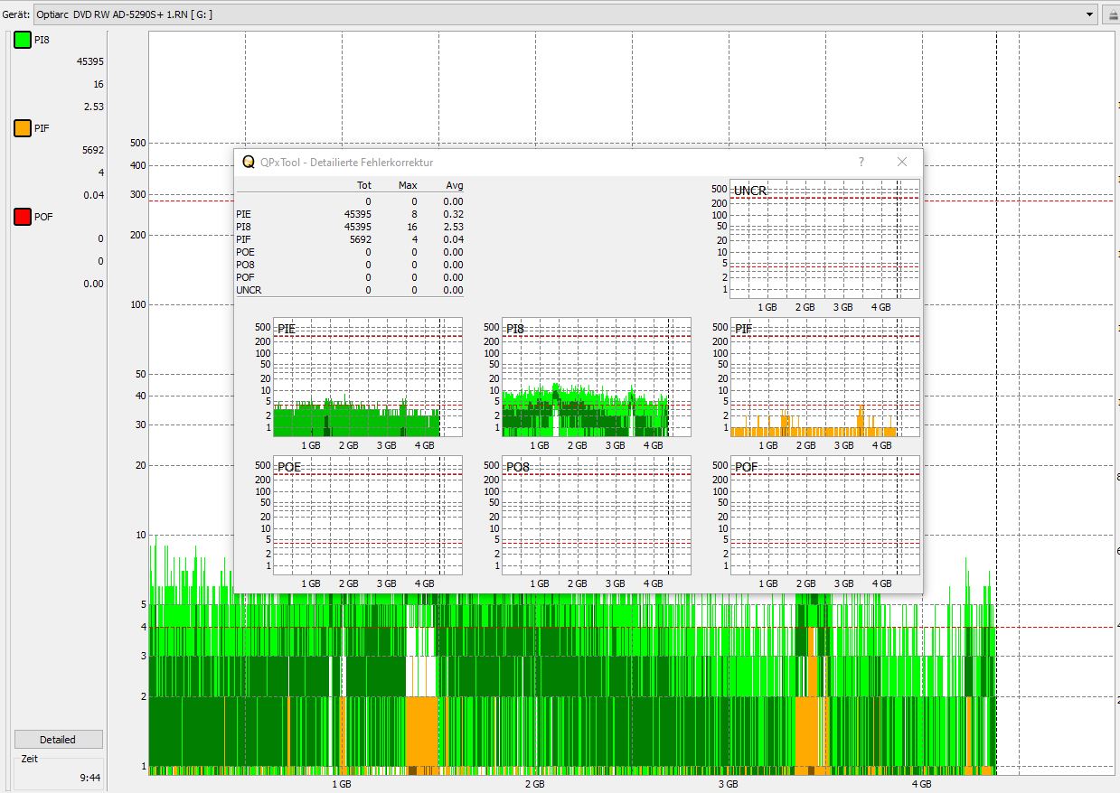This screenshot has width=1120, height=793.
Task: Click the question mark help button
Action: [x=861, y=162]
